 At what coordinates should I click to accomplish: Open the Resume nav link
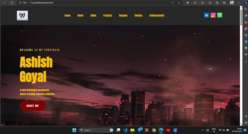tap(123, 15)
